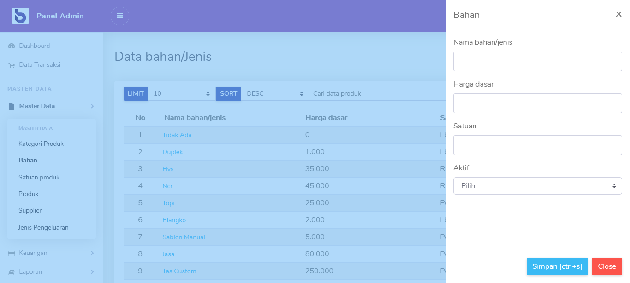Open the Satuan produk menu item

click(x=39, y=177)
